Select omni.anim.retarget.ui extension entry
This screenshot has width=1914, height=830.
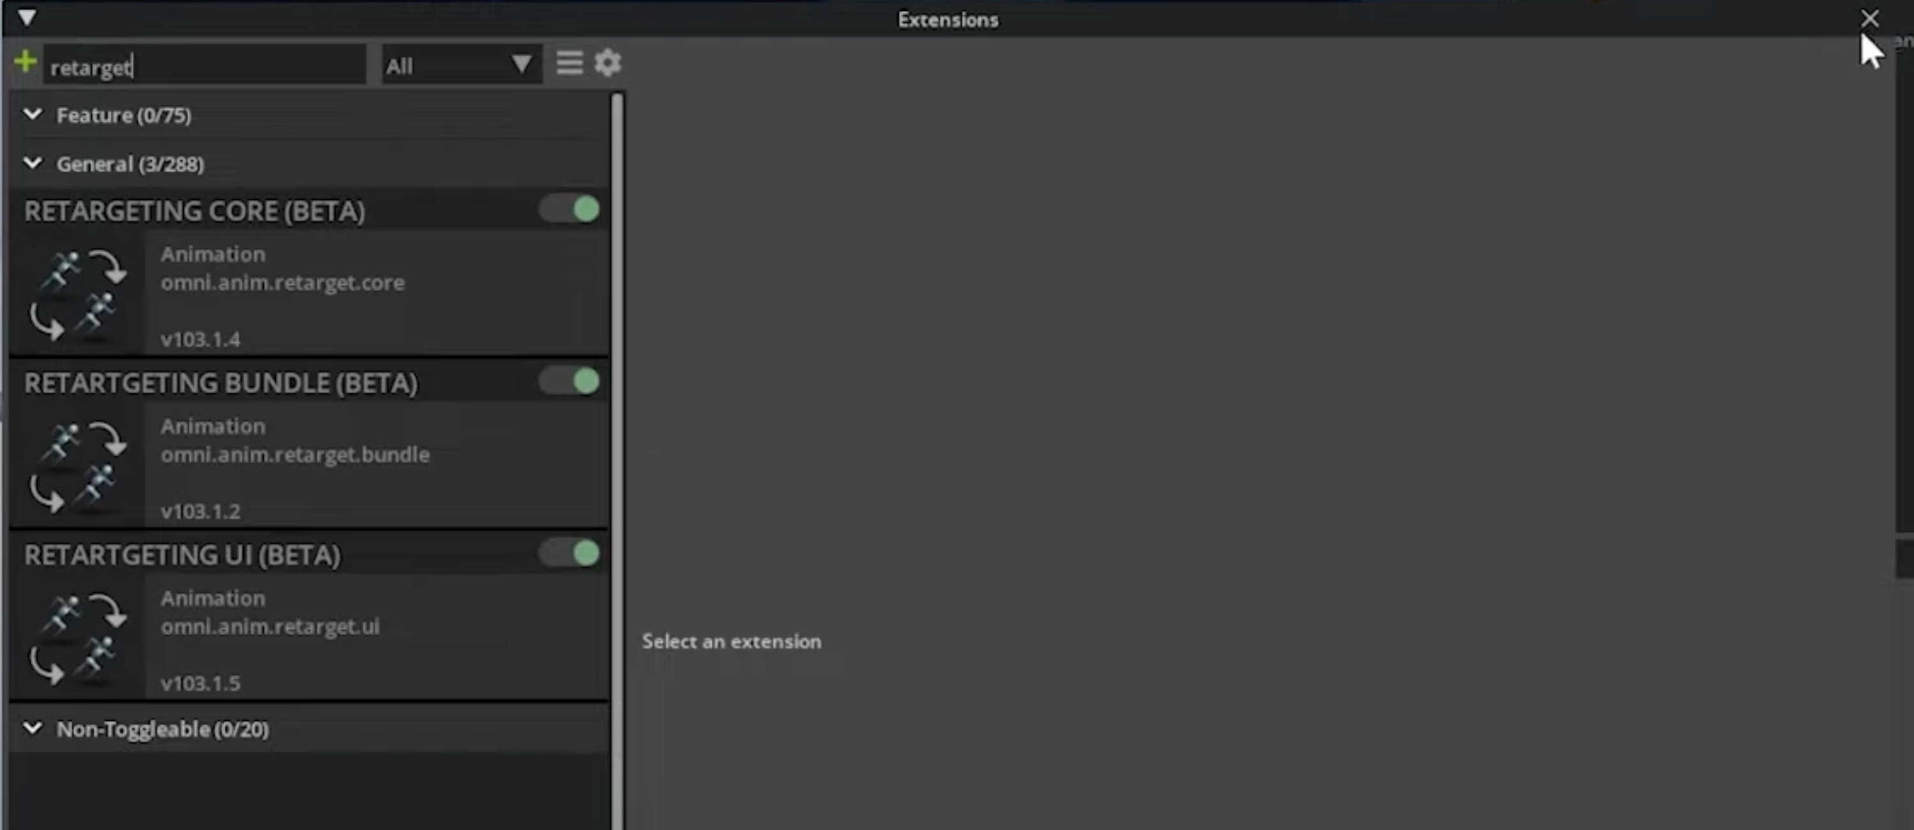[269, 627]
